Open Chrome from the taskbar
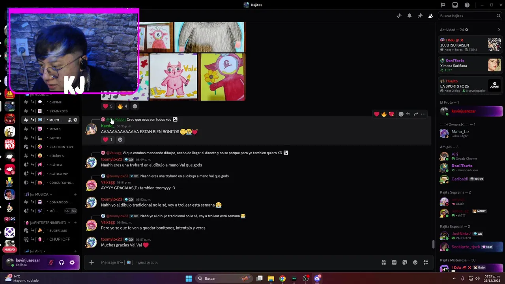The width and height of the screenshot is (505, 284). [x=282, y=278]
